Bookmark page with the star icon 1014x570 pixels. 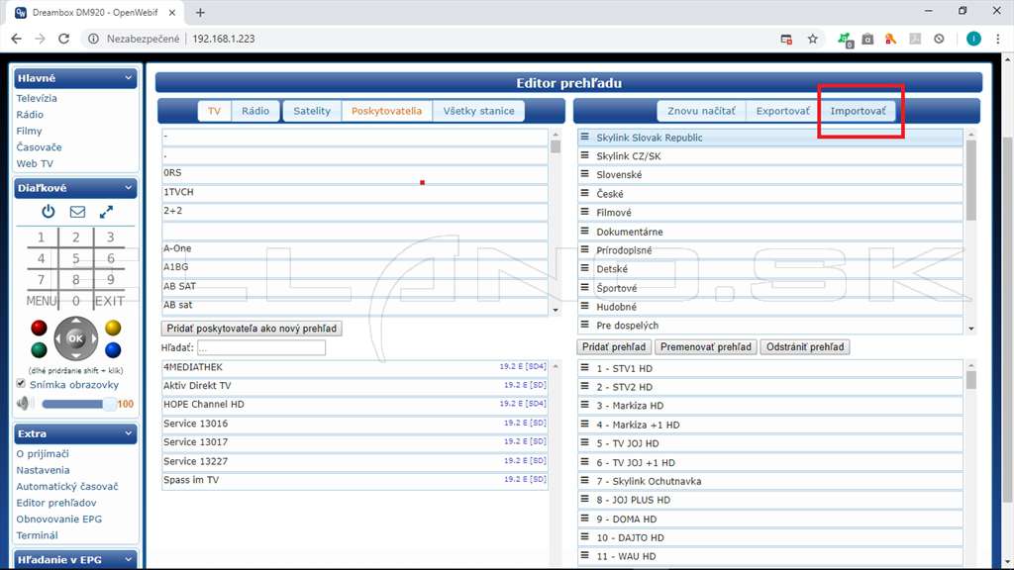[813, 39]
